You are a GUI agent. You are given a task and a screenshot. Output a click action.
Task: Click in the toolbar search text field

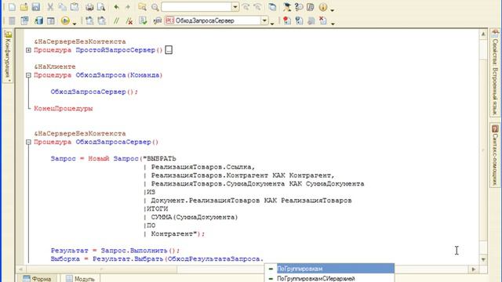pos(197,7)
